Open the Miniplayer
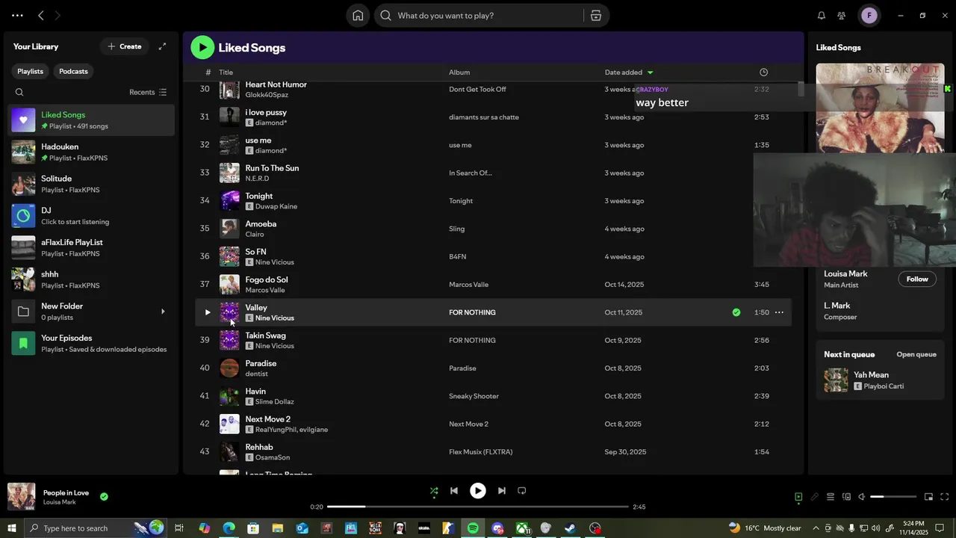 (x=928, y=497)
